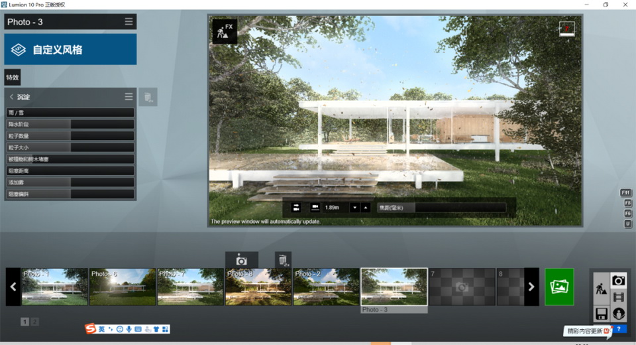Screen dimensions: 636x345
Task: Toggle the U key button
Action: coord(627,224)
